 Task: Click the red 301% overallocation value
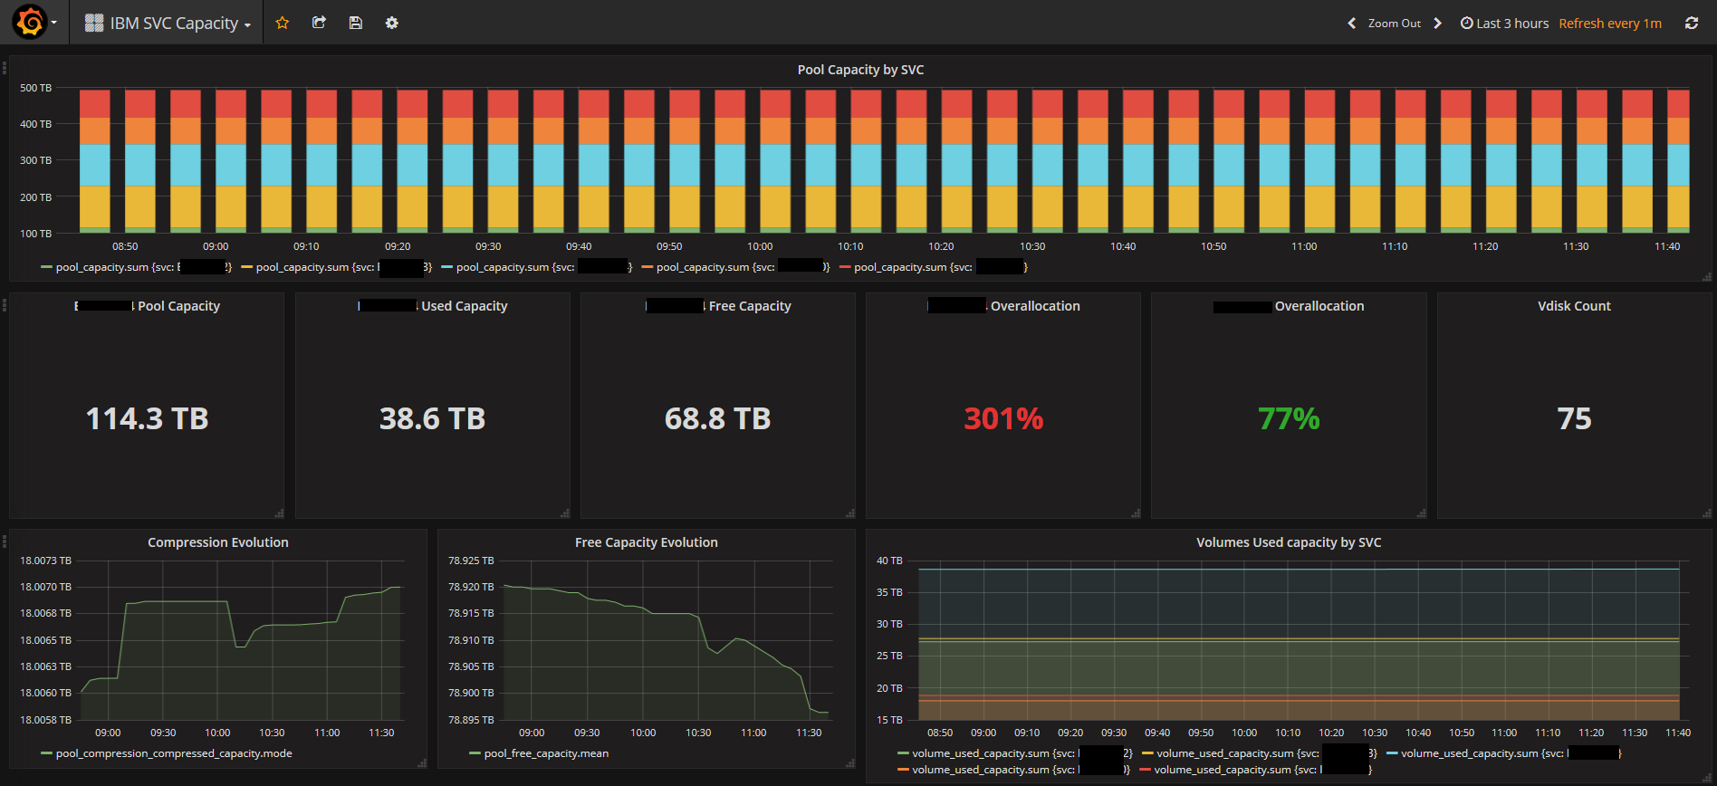pyautogui.click(x=1003, y=418)
